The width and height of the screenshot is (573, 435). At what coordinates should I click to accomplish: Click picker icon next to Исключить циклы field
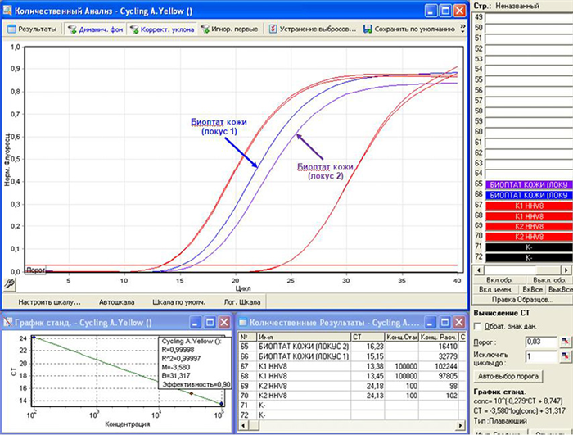[563, 357]
